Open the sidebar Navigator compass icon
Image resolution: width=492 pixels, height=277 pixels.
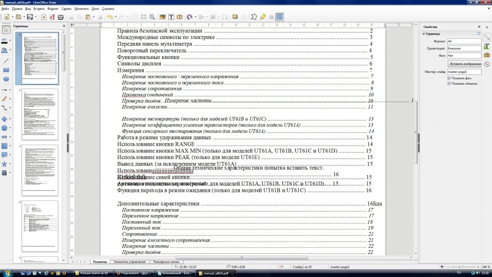pos(487,64)
